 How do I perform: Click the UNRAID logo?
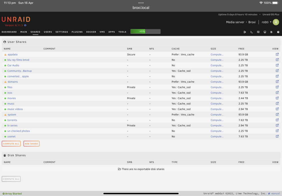pos(16,19)
